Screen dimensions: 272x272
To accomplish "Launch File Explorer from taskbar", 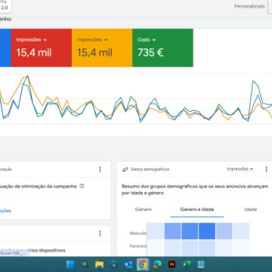I will click(100, 264).
